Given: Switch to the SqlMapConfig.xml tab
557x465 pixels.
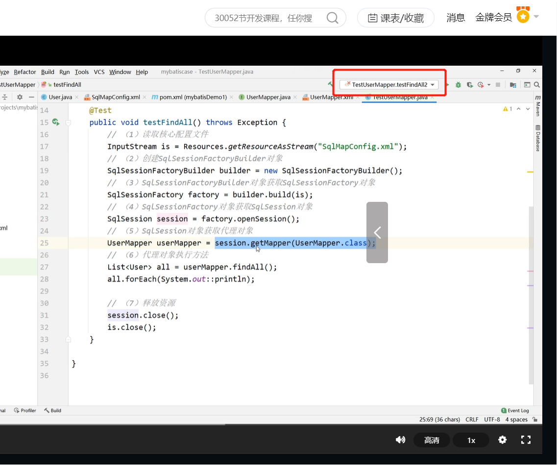Looking at the screenshot, I should click(116, 97).
